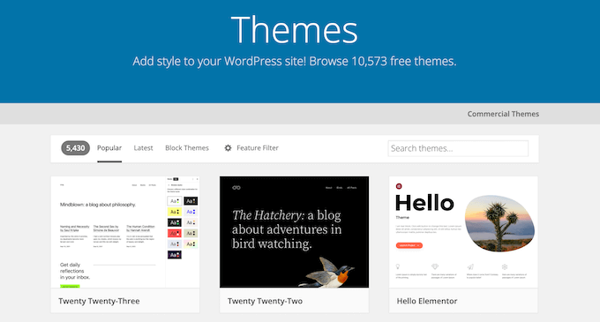Click the Commercial Themes link
600x322 pixels.
[503, 114]
